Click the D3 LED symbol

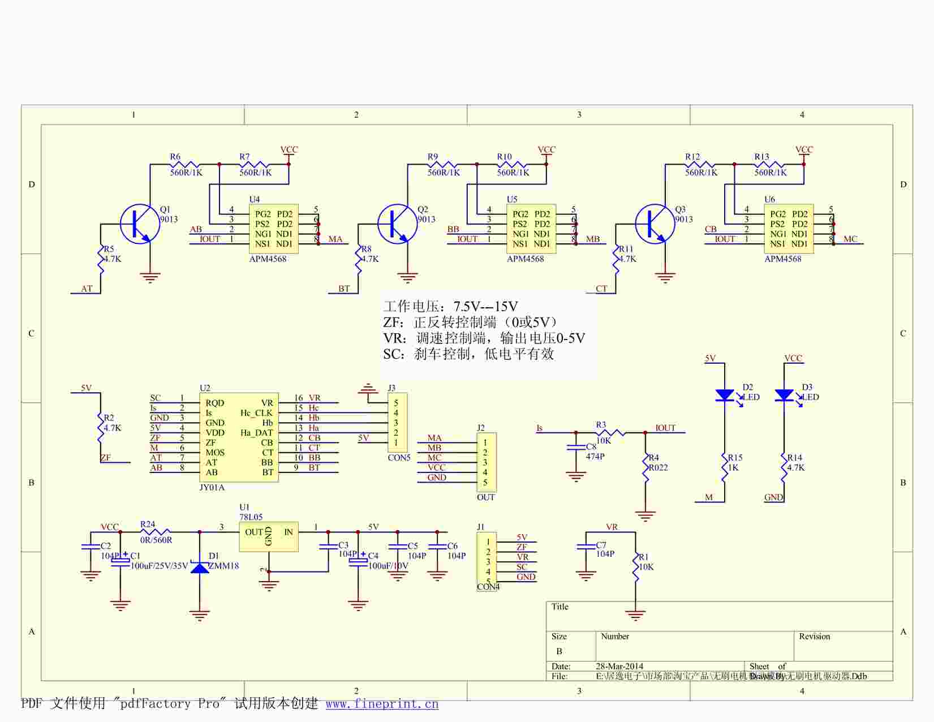[x=784, y=396]
